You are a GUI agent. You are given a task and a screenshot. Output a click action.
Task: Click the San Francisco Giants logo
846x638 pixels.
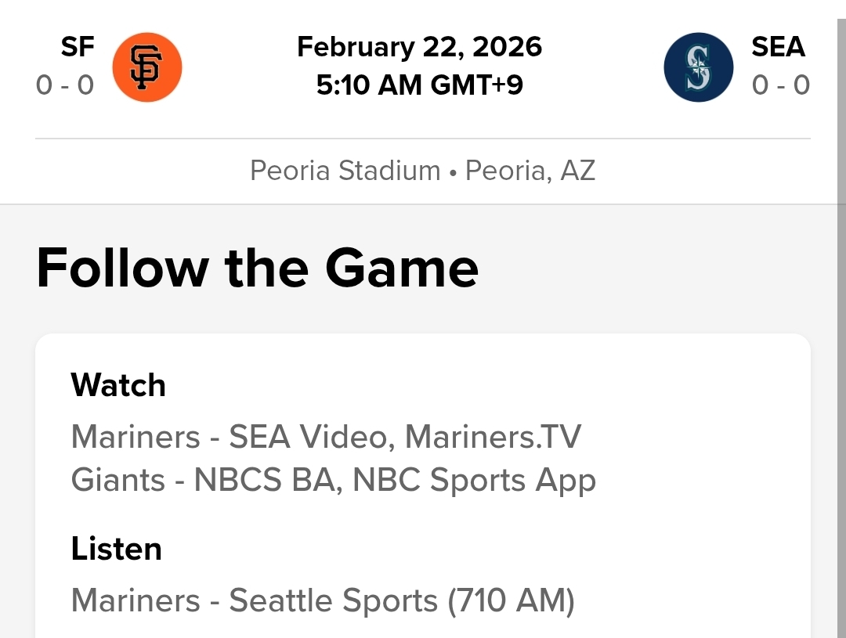tap(147, 67)
